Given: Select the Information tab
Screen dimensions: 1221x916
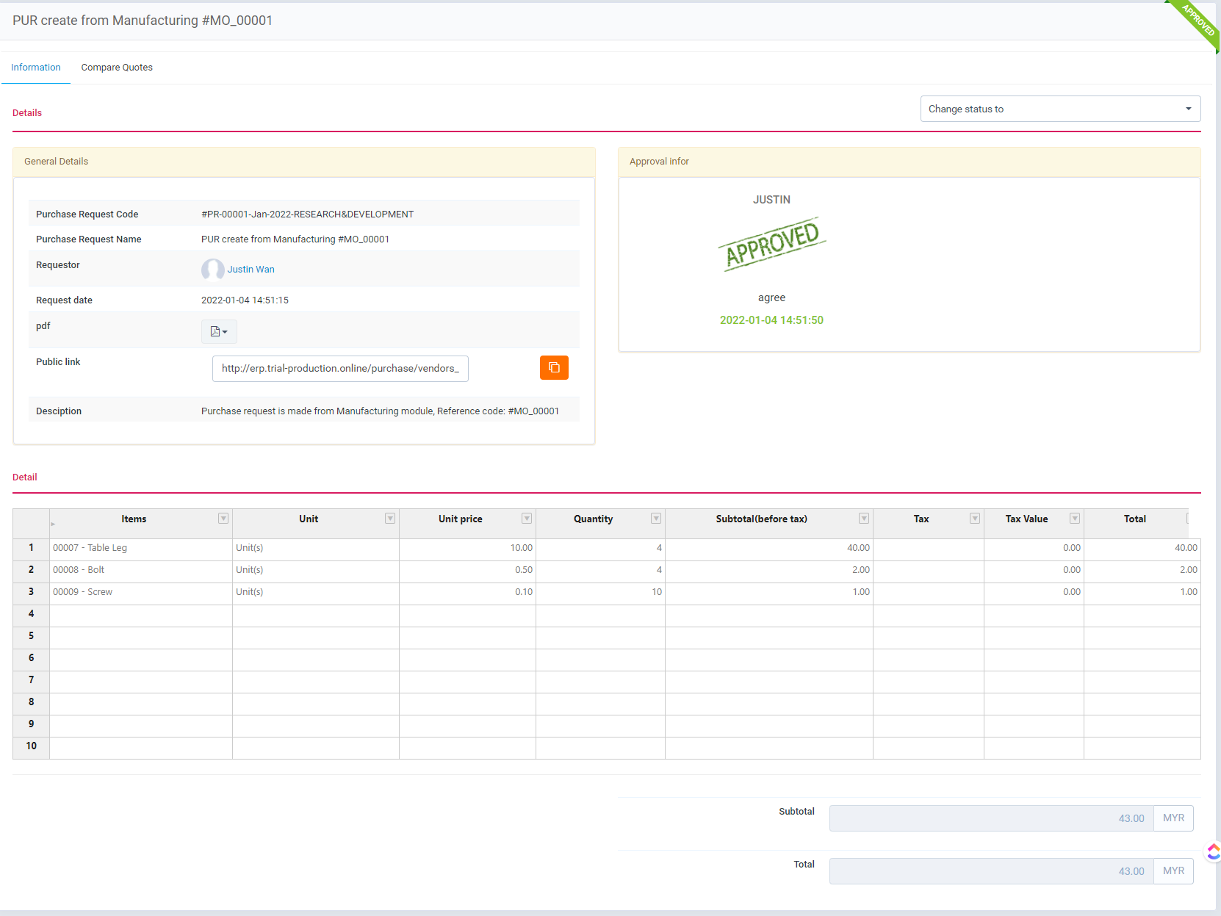Looking at the screenshot, I should pyautogui.click(x=35, y=67).
